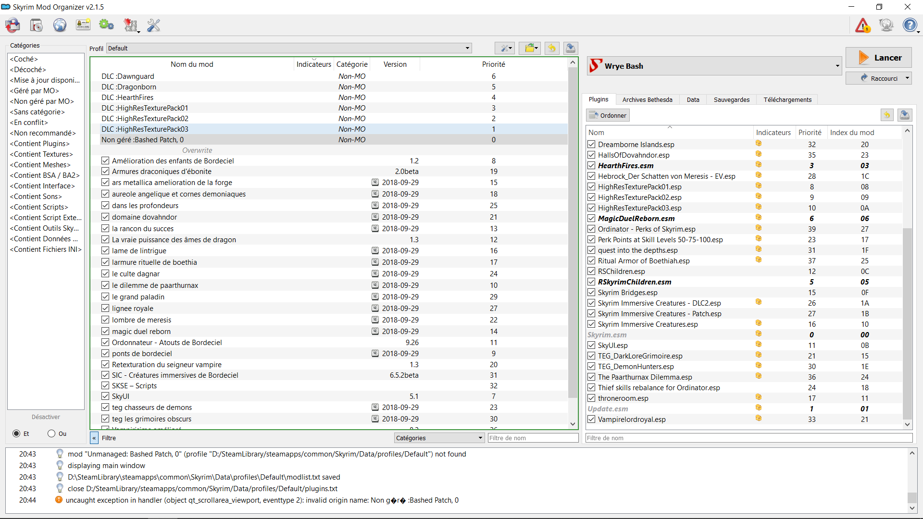Open install mod from archive icon
923x519 pixels.
click(37, 25)
